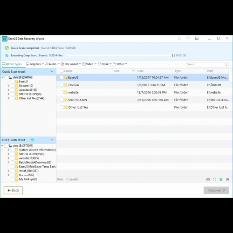The width and height of the screenshot is (233, 233).
Task: Click path text E:\Docum
Action: [214, 85]
